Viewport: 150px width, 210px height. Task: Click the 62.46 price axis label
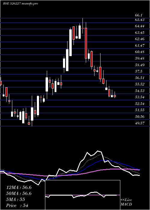click(140, 39)
